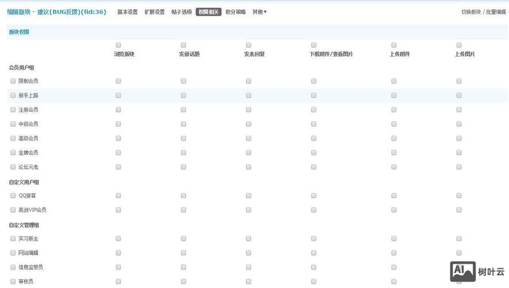This screenshot has height=288, width=509.
Task: Toggle select-all checkbox above 发新话题
Action: 183,45
